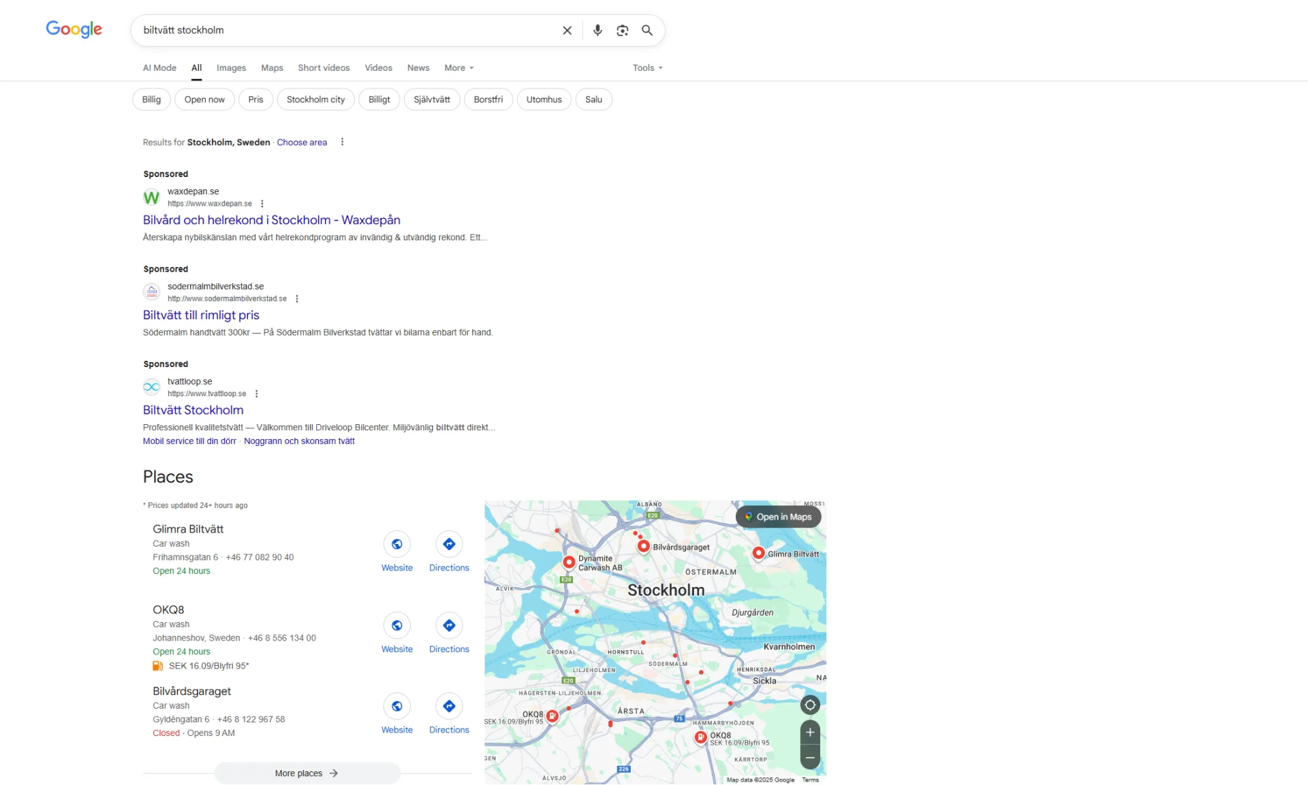
Task: Start voice search with microphone icon
Action: point(597,31)
